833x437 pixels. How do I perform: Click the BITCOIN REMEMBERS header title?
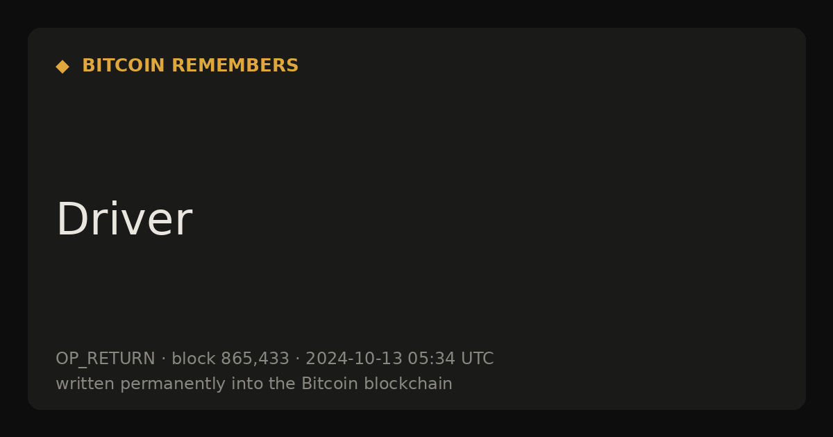[x=190, y=66]
